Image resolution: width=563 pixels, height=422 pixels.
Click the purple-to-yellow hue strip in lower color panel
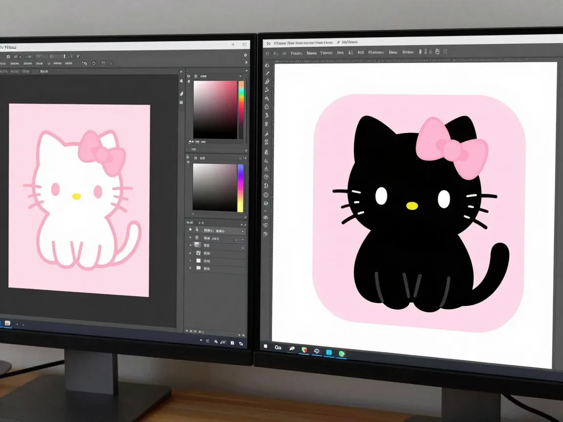[240, 189]
